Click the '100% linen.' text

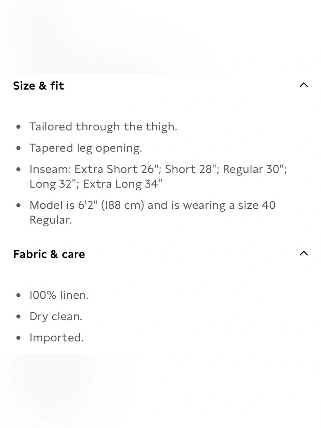click(59, 295)
